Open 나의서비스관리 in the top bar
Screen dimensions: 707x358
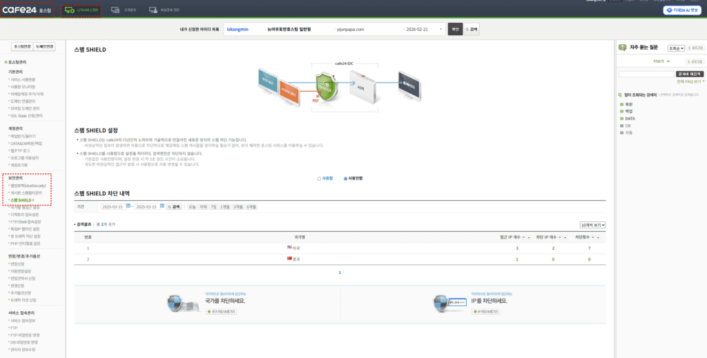[x=81, y=10]
